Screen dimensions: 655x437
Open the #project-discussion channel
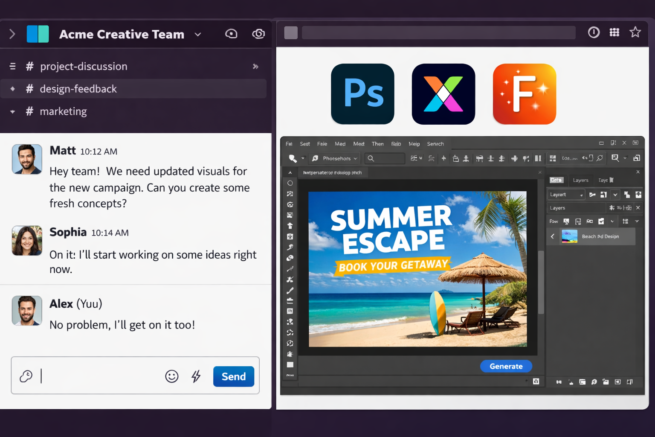pyautogui.click(x=133, y=66)
